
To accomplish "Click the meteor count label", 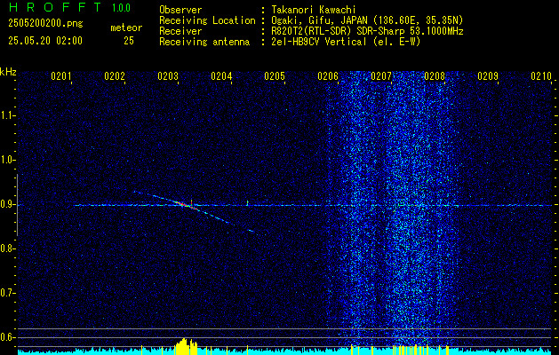I will click(126, 28).
